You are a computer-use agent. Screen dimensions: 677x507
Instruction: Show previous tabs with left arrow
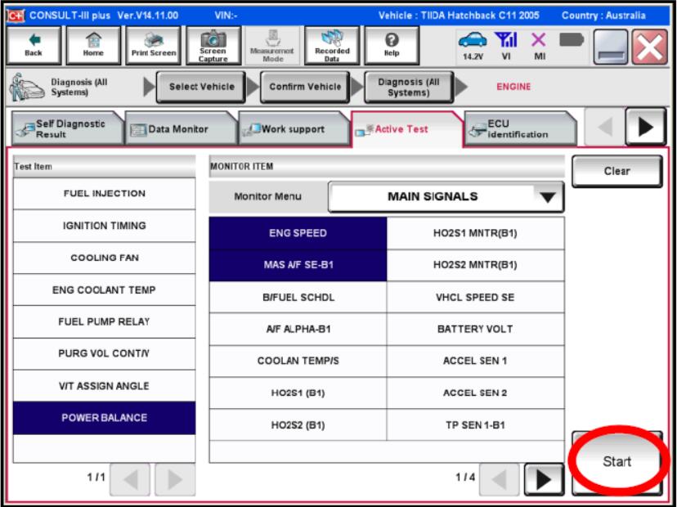pyautogui.click(x=605, y=127)
